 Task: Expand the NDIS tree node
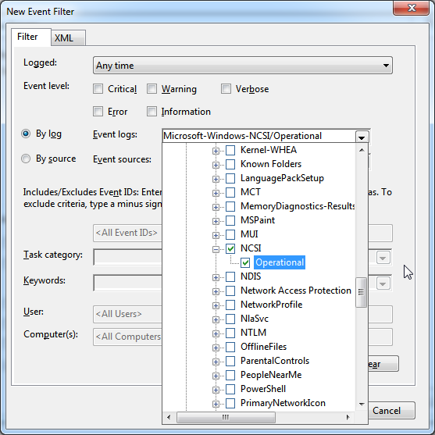(x=216, y=277)
